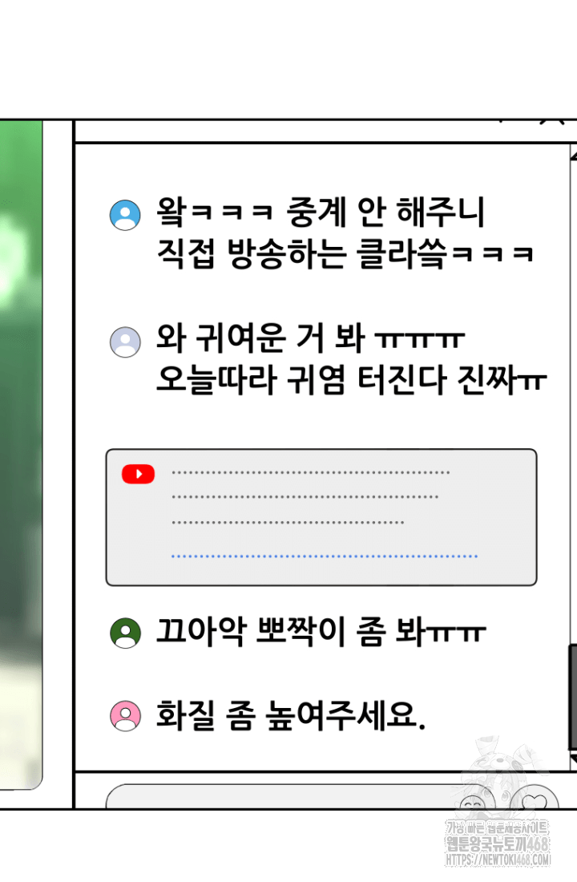
Task: Click the scrollbar up arrow
Action: (x=573, y=153)
